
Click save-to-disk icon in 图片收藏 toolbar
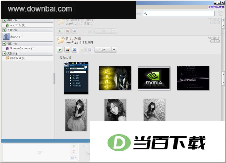pos(90,50)
